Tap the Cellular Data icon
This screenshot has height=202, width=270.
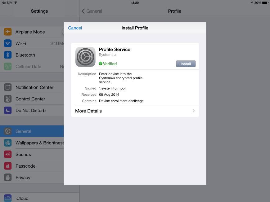[8, 67]
